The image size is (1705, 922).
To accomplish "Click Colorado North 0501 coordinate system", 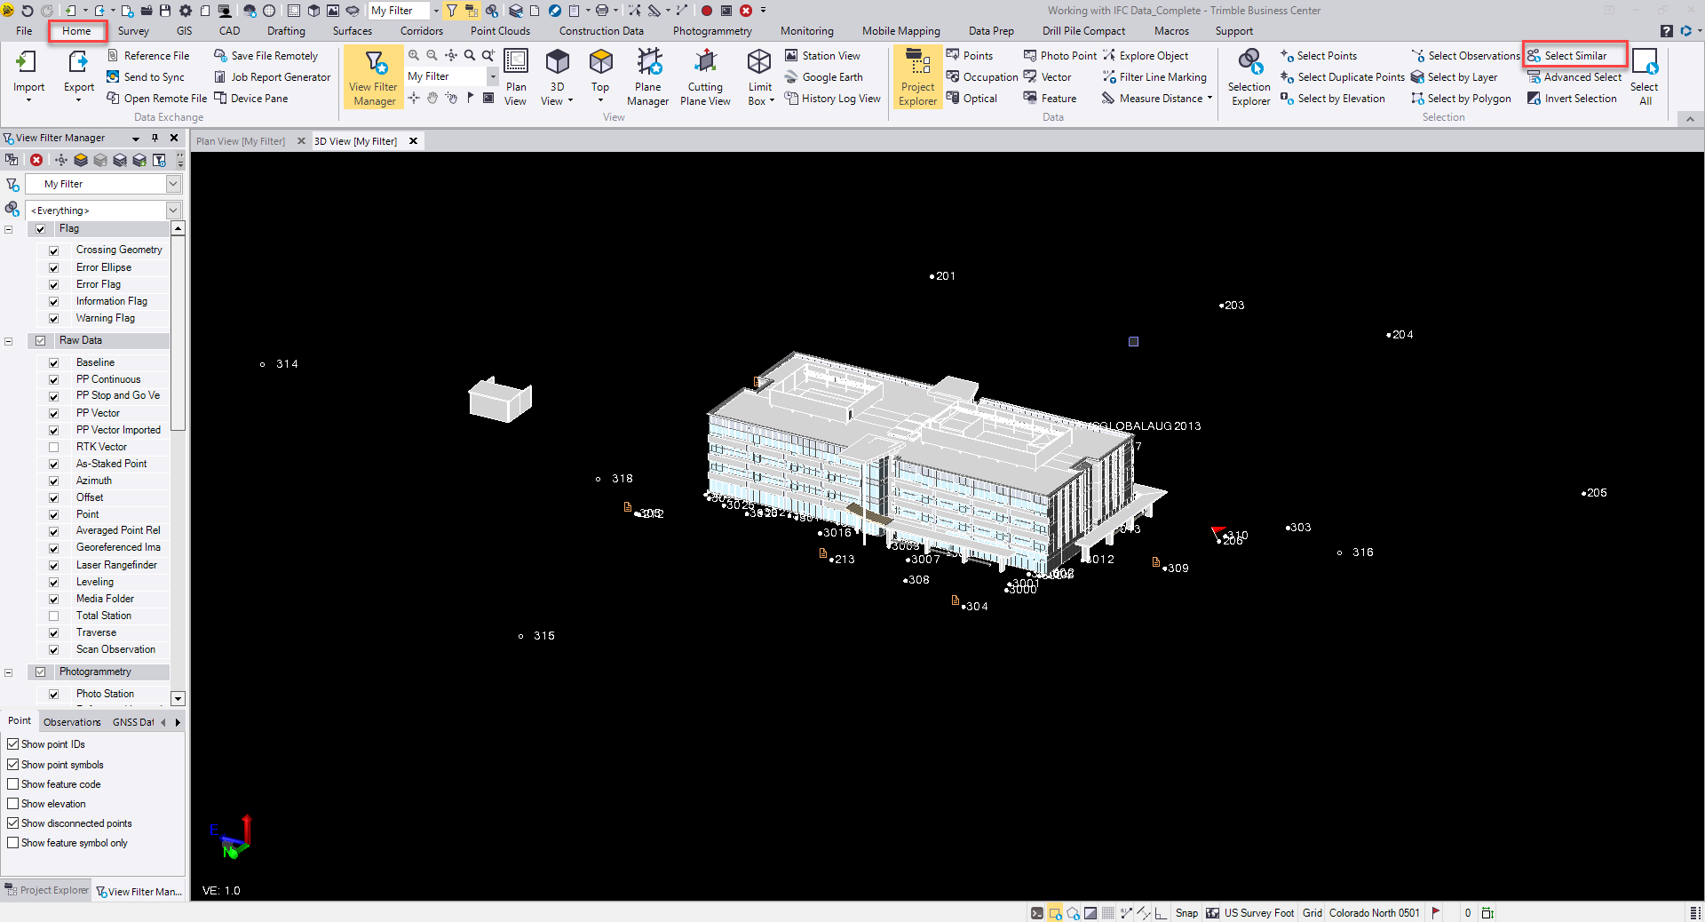I will click(1374, 913).
